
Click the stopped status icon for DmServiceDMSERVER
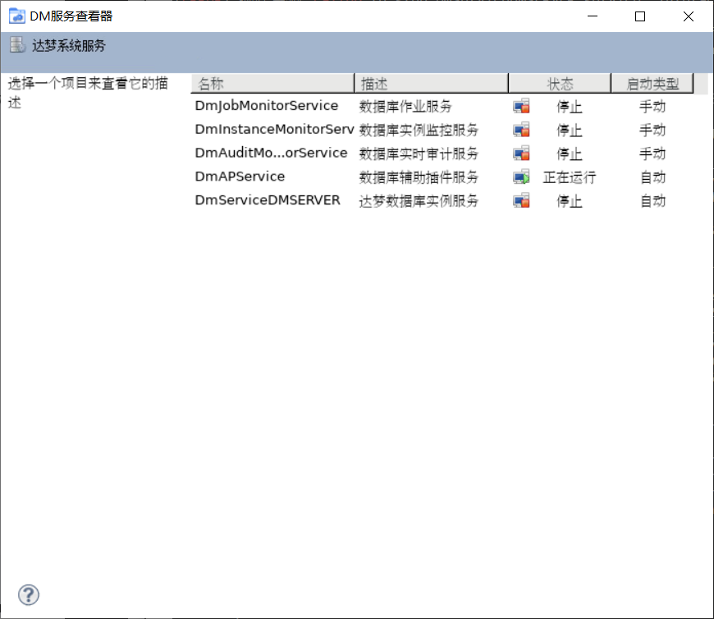coord(521,201)
